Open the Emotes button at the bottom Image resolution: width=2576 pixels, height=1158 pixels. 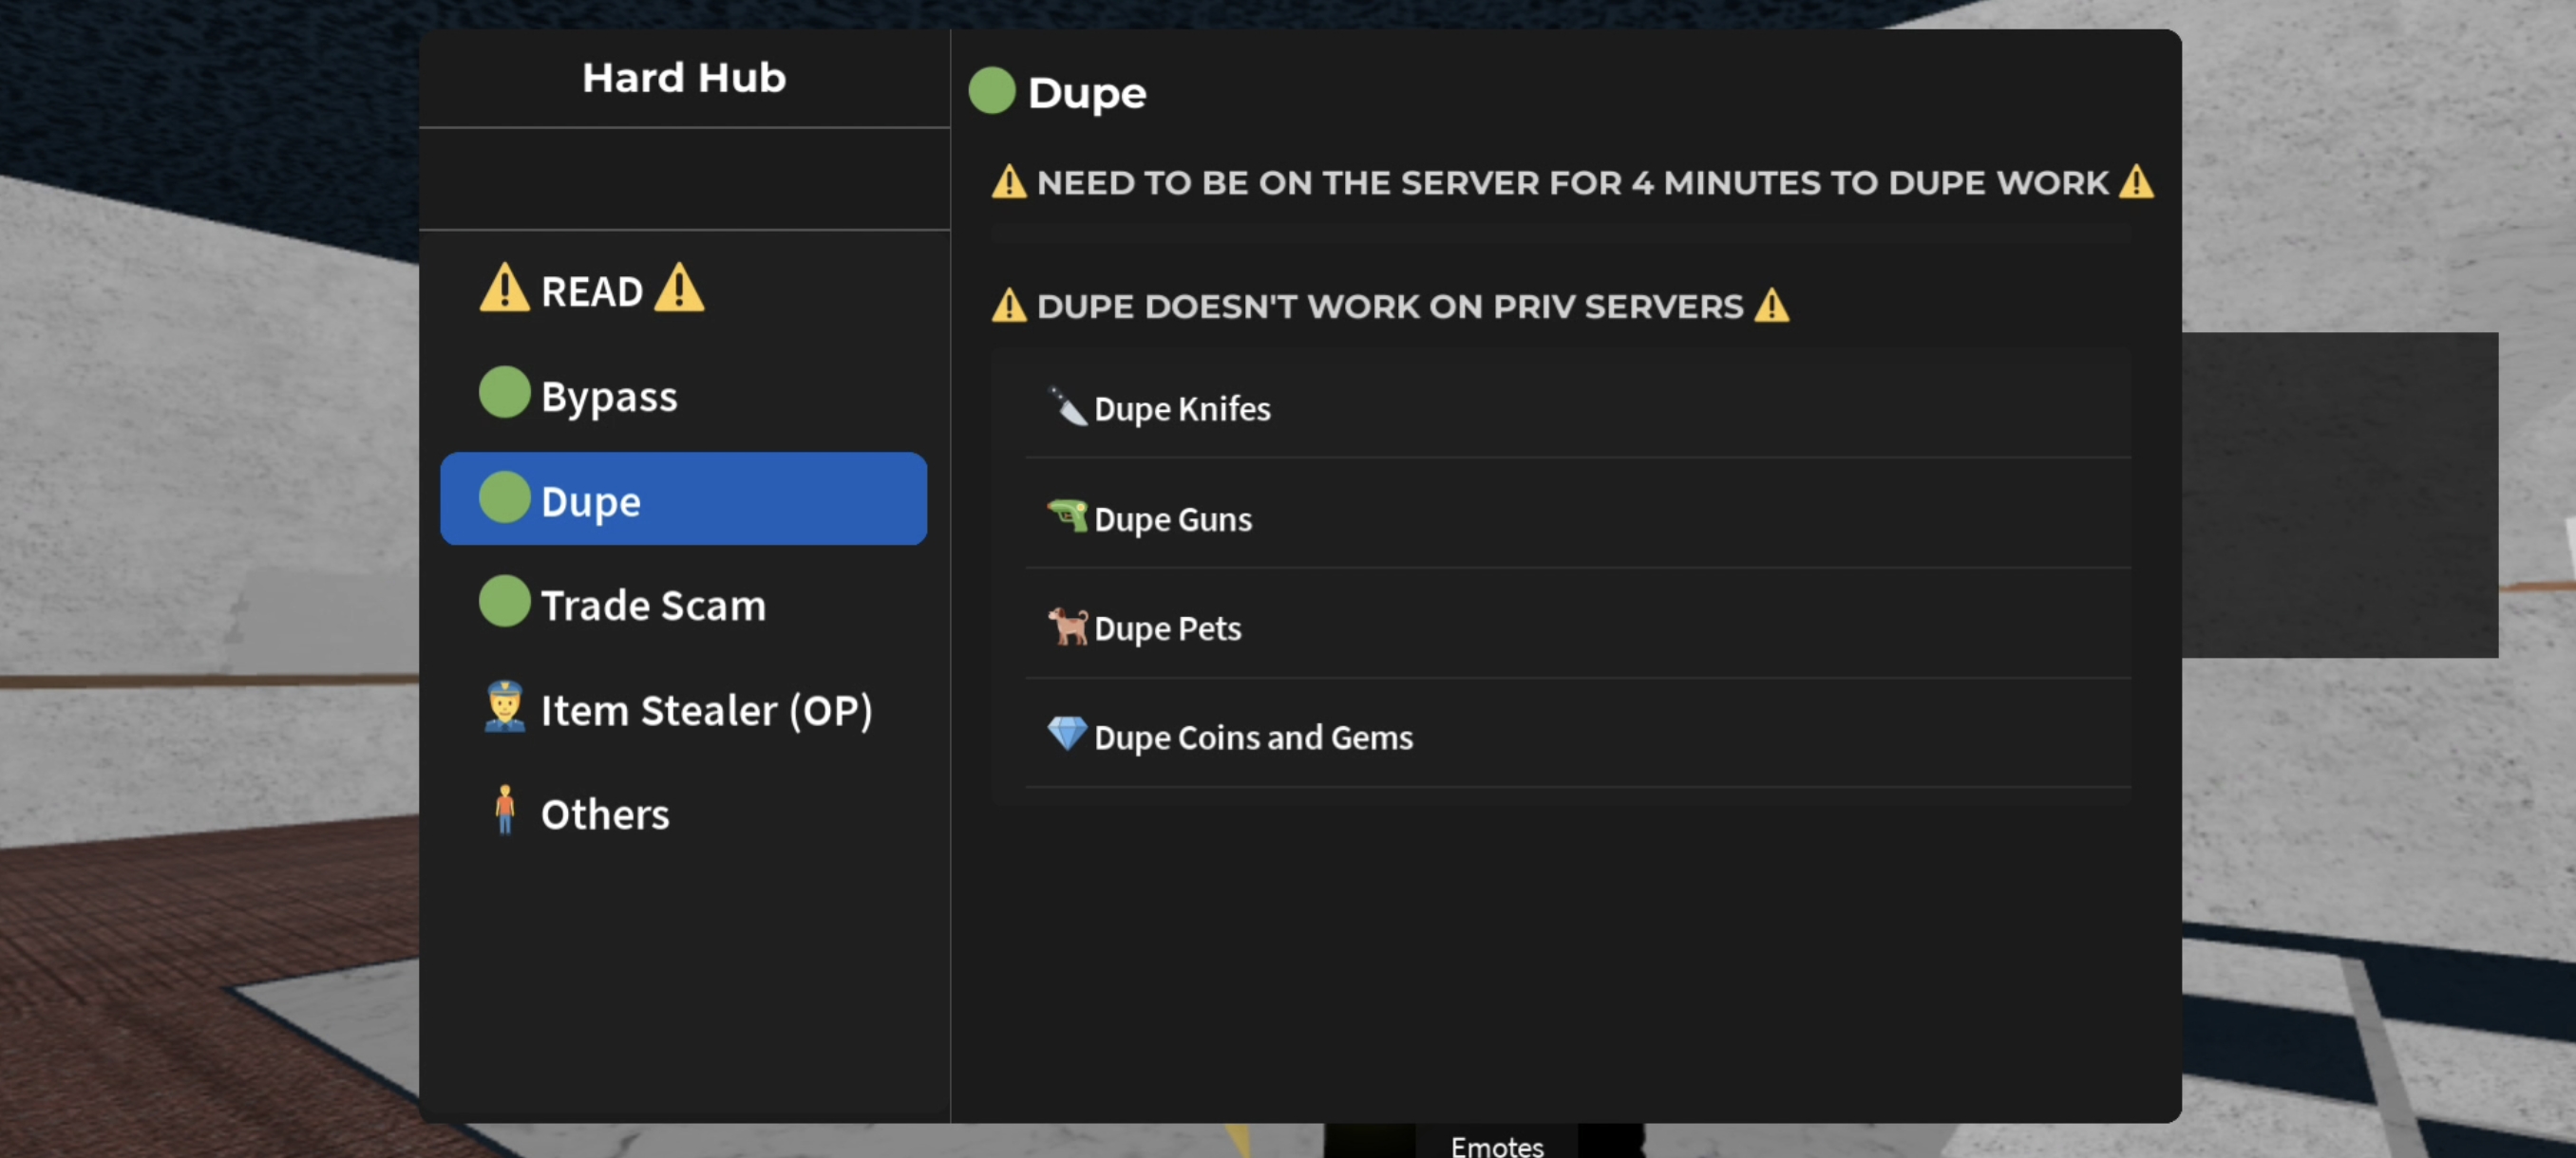click(x=1496, y=1145)
